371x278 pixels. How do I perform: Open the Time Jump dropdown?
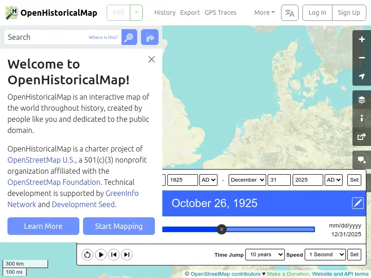coord(265,254)
